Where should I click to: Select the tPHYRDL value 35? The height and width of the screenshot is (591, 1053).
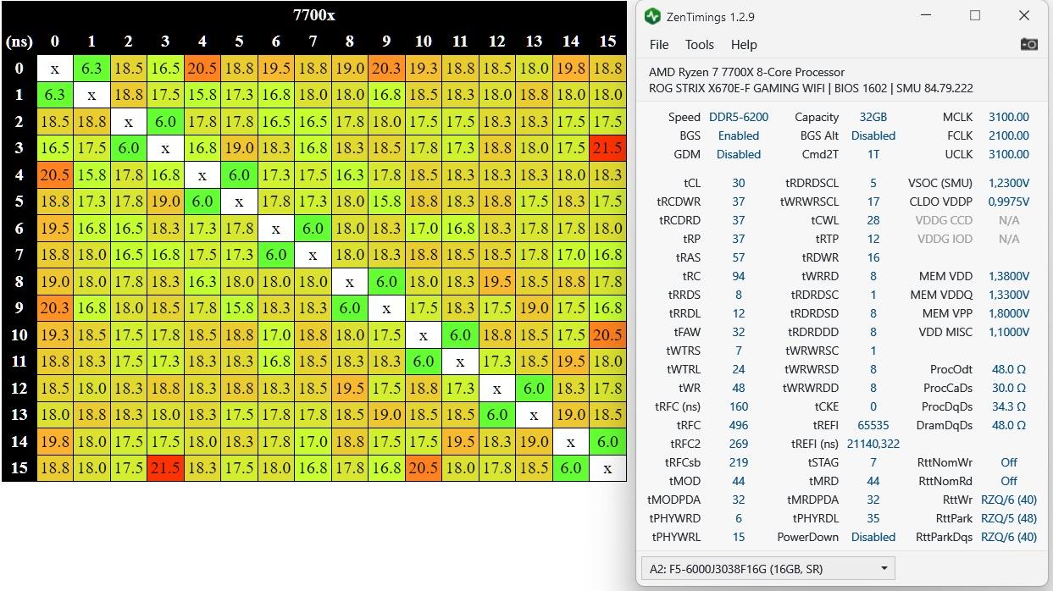(x=873, y=518)
